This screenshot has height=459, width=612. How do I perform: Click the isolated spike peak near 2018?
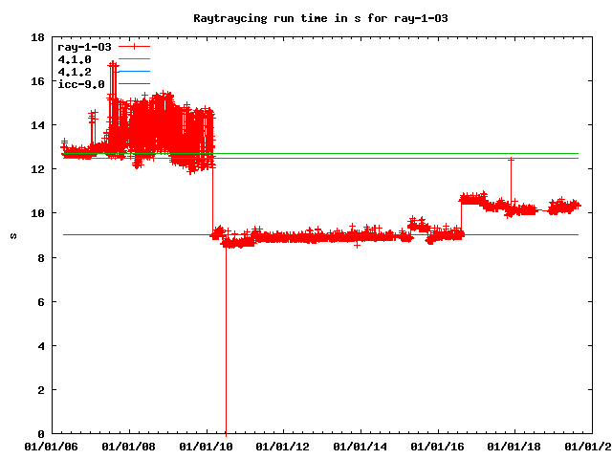[512, 160]
